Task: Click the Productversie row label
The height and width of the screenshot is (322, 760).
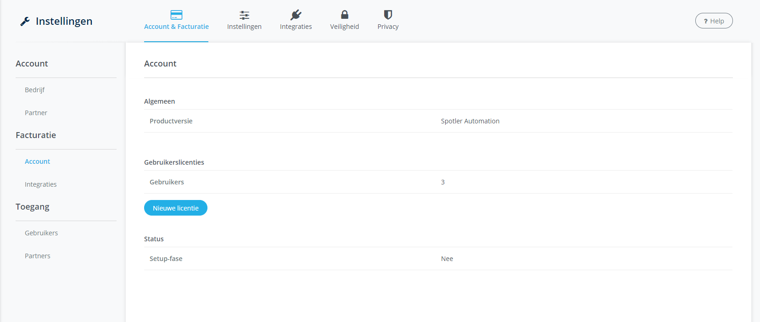Action: (x=171, y=121)
